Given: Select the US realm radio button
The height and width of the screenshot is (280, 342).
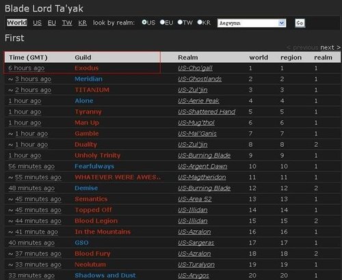Looking at the screenshot, I should point(144,23).
